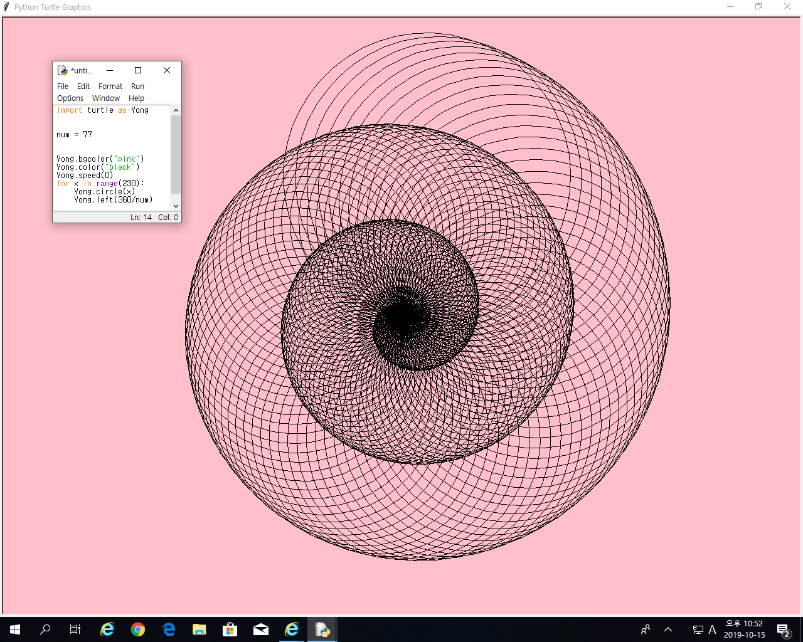Launch Microsoft Edge from the taskbar
The height and width of the screenshot is (642, 803).
169,629
